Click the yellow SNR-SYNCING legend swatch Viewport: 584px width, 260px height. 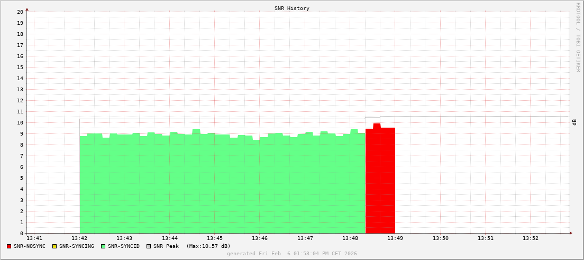(54, 246)
